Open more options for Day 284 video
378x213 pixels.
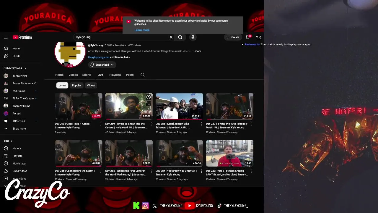(x=201, y=171)
